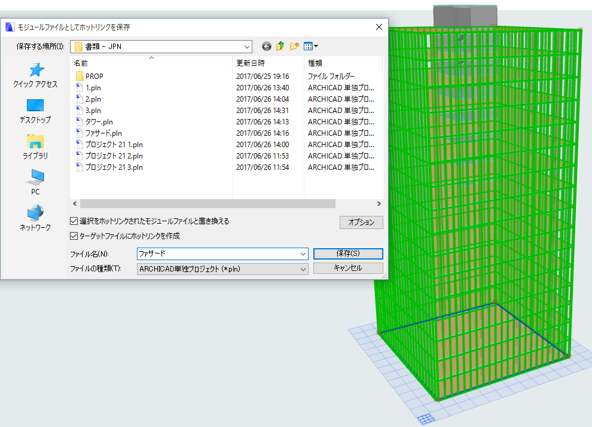This screenshot has width=592, height=427.
Task: Click date 2017/06/25 19:16 of PROP
Action: [263, 77]
